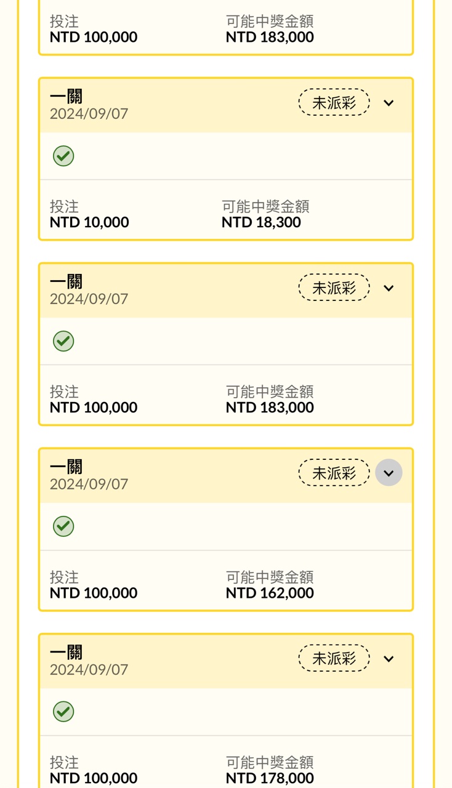452x788 pixels.
Task: Click the 2024/09/07 date on the NTD 162,000 card
Action: [89, 484]
